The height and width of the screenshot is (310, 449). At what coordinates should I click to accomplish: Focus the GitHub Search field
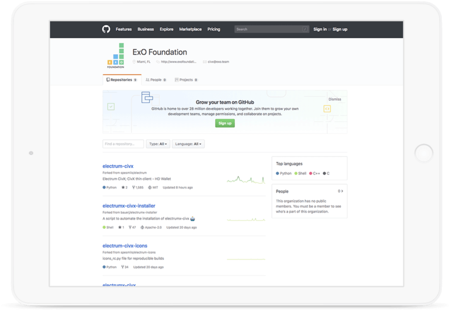coord(271,29)
